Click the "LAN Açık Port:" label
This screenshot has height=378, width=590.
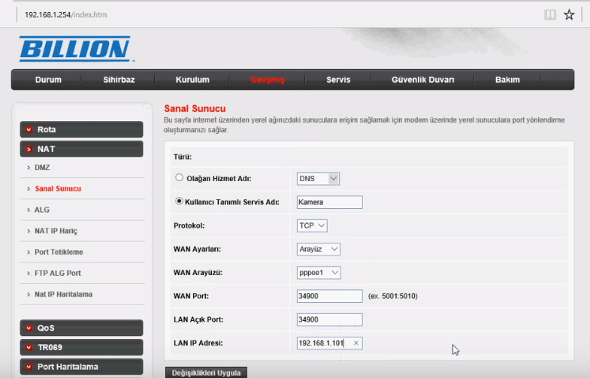[x=198, y=319]
